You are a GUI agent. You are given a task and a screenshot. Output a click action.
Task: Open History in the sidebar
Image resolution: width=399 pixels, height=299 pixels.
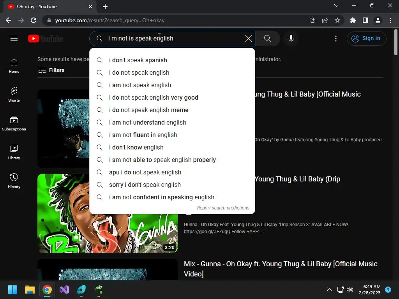point(14,181)
